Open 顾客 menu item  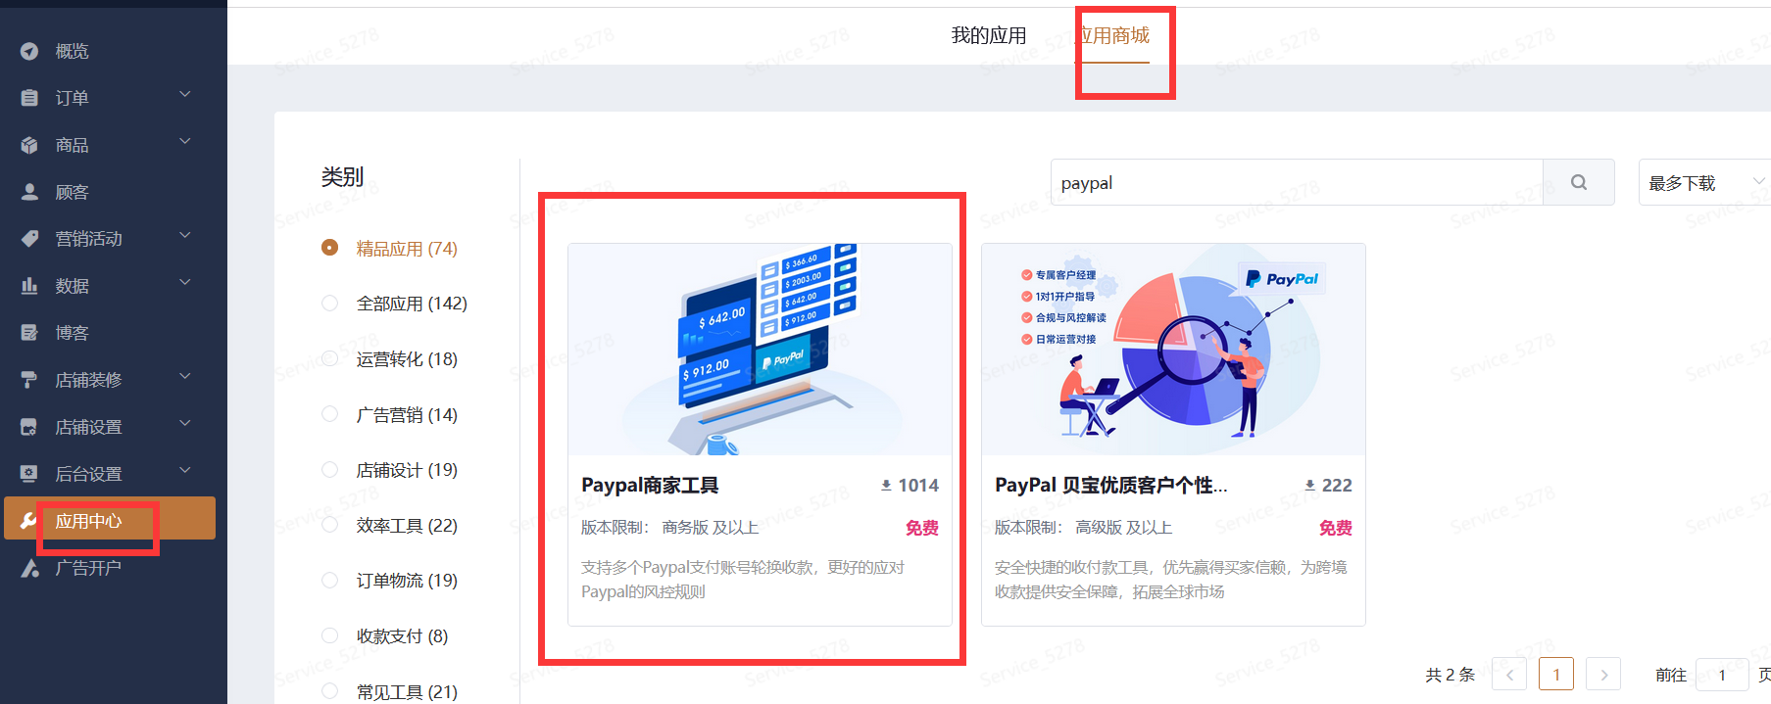click(x=72, y=192)
